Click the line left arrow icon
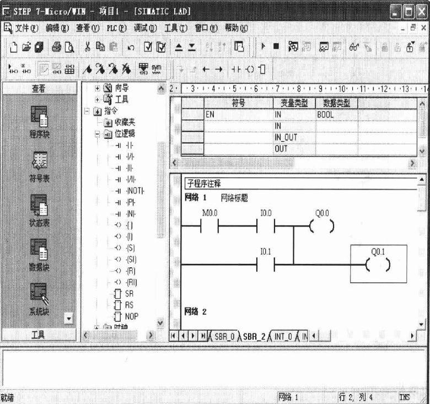This screenshot has width=430, height=404. point(206,69)
